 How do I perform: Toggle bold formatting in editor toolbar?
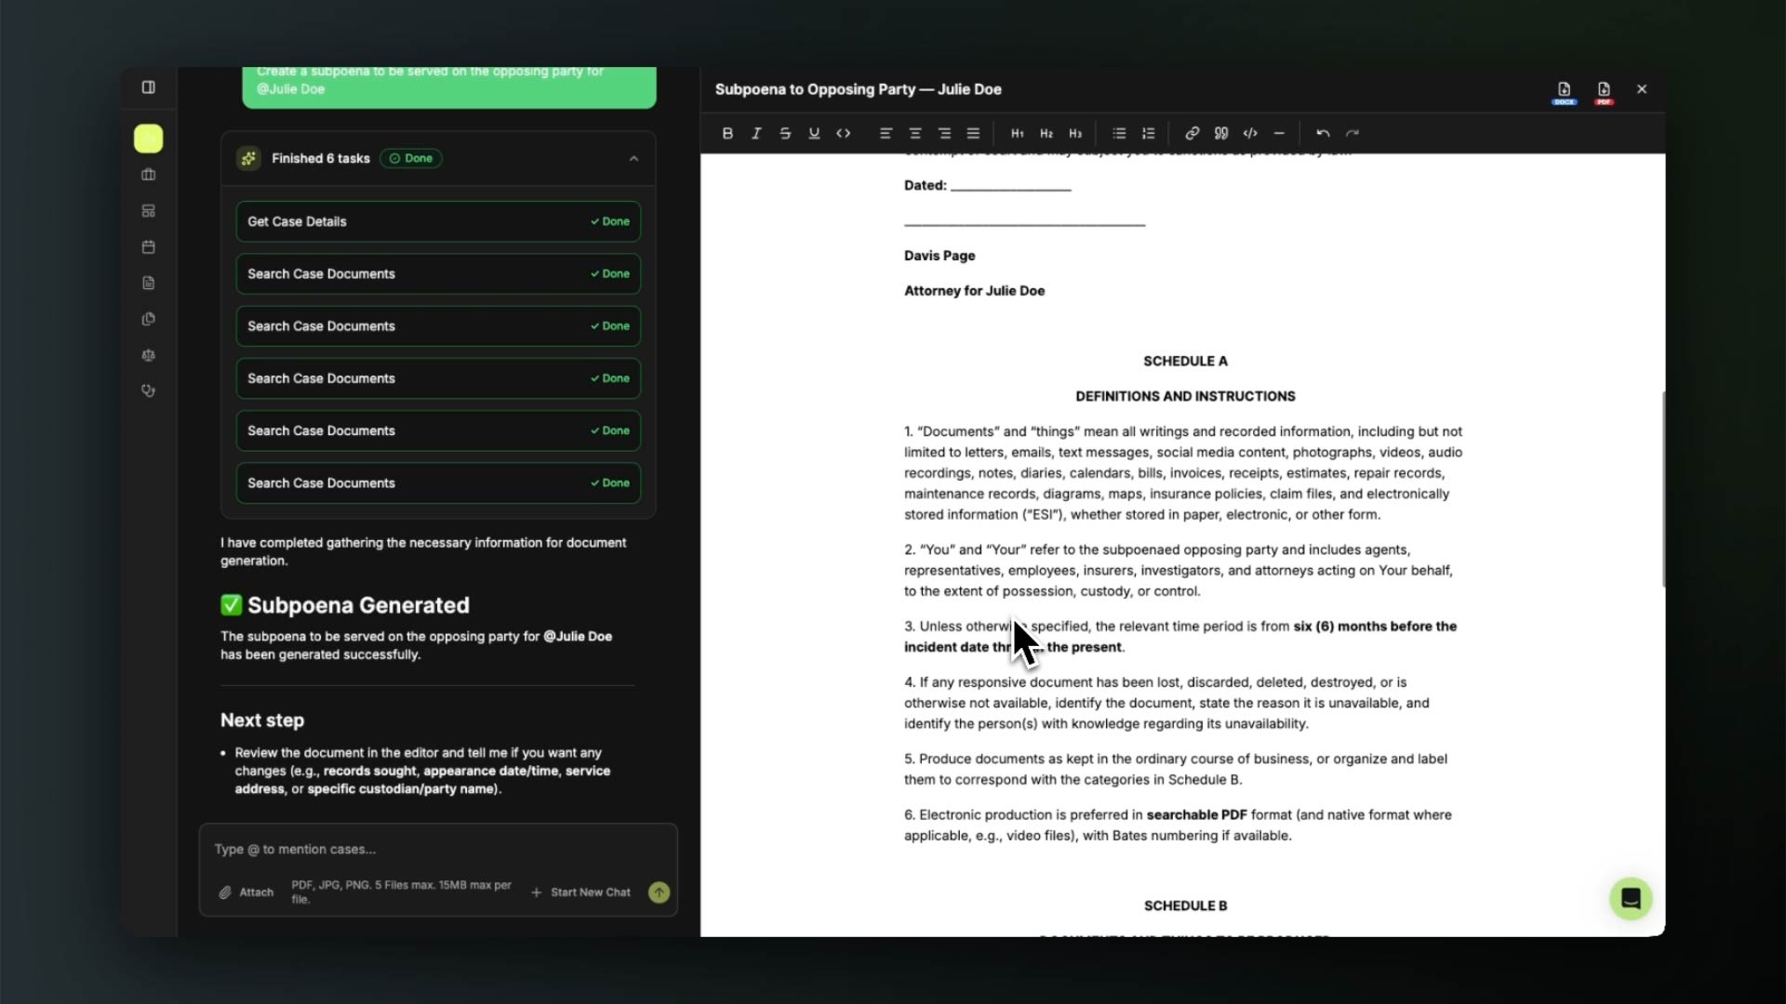727,133
